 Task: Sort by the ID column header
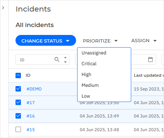(x=28, y=75)
